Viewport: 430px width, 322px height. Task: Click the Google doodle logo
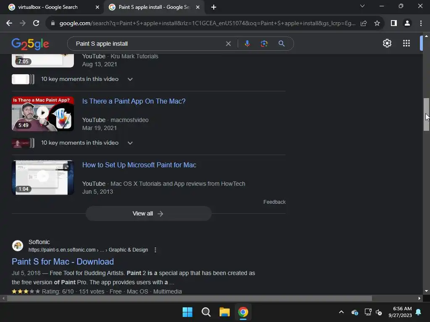(30, 44)
